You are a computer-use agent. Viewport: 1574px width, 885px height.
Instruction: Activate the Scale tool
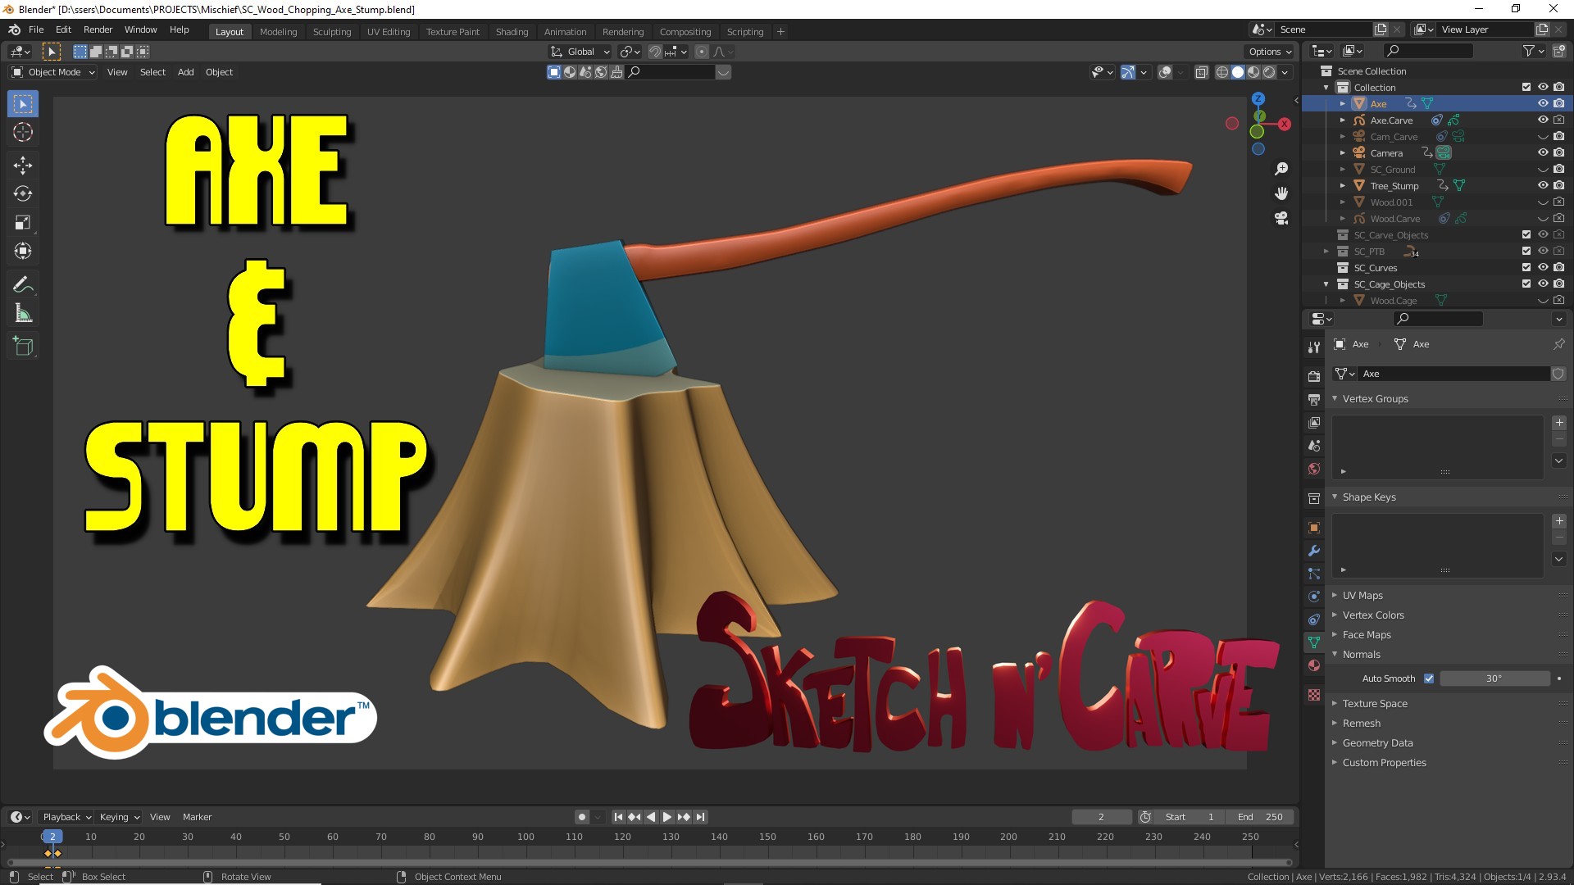[x=23, y=223]
